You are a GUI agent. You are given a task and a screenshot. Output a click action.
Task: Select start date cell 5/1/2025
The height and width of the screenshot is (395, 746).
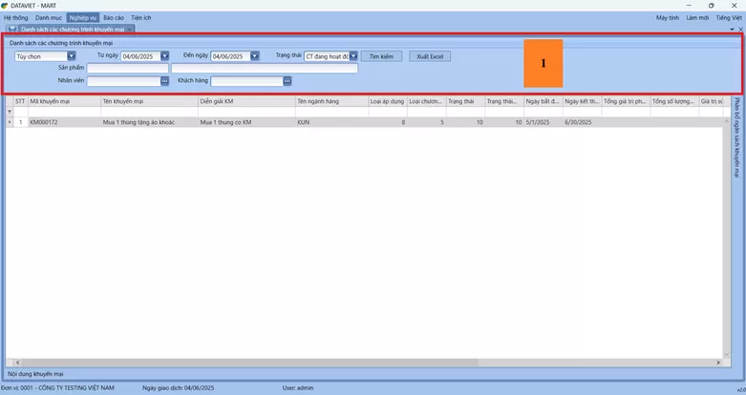click(544, 122)
